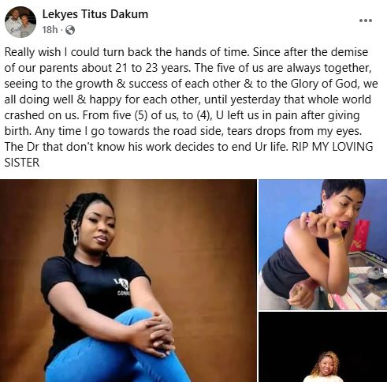Open the black background photo thumbnail
387x382 pixels.
[x=323, y=347]
